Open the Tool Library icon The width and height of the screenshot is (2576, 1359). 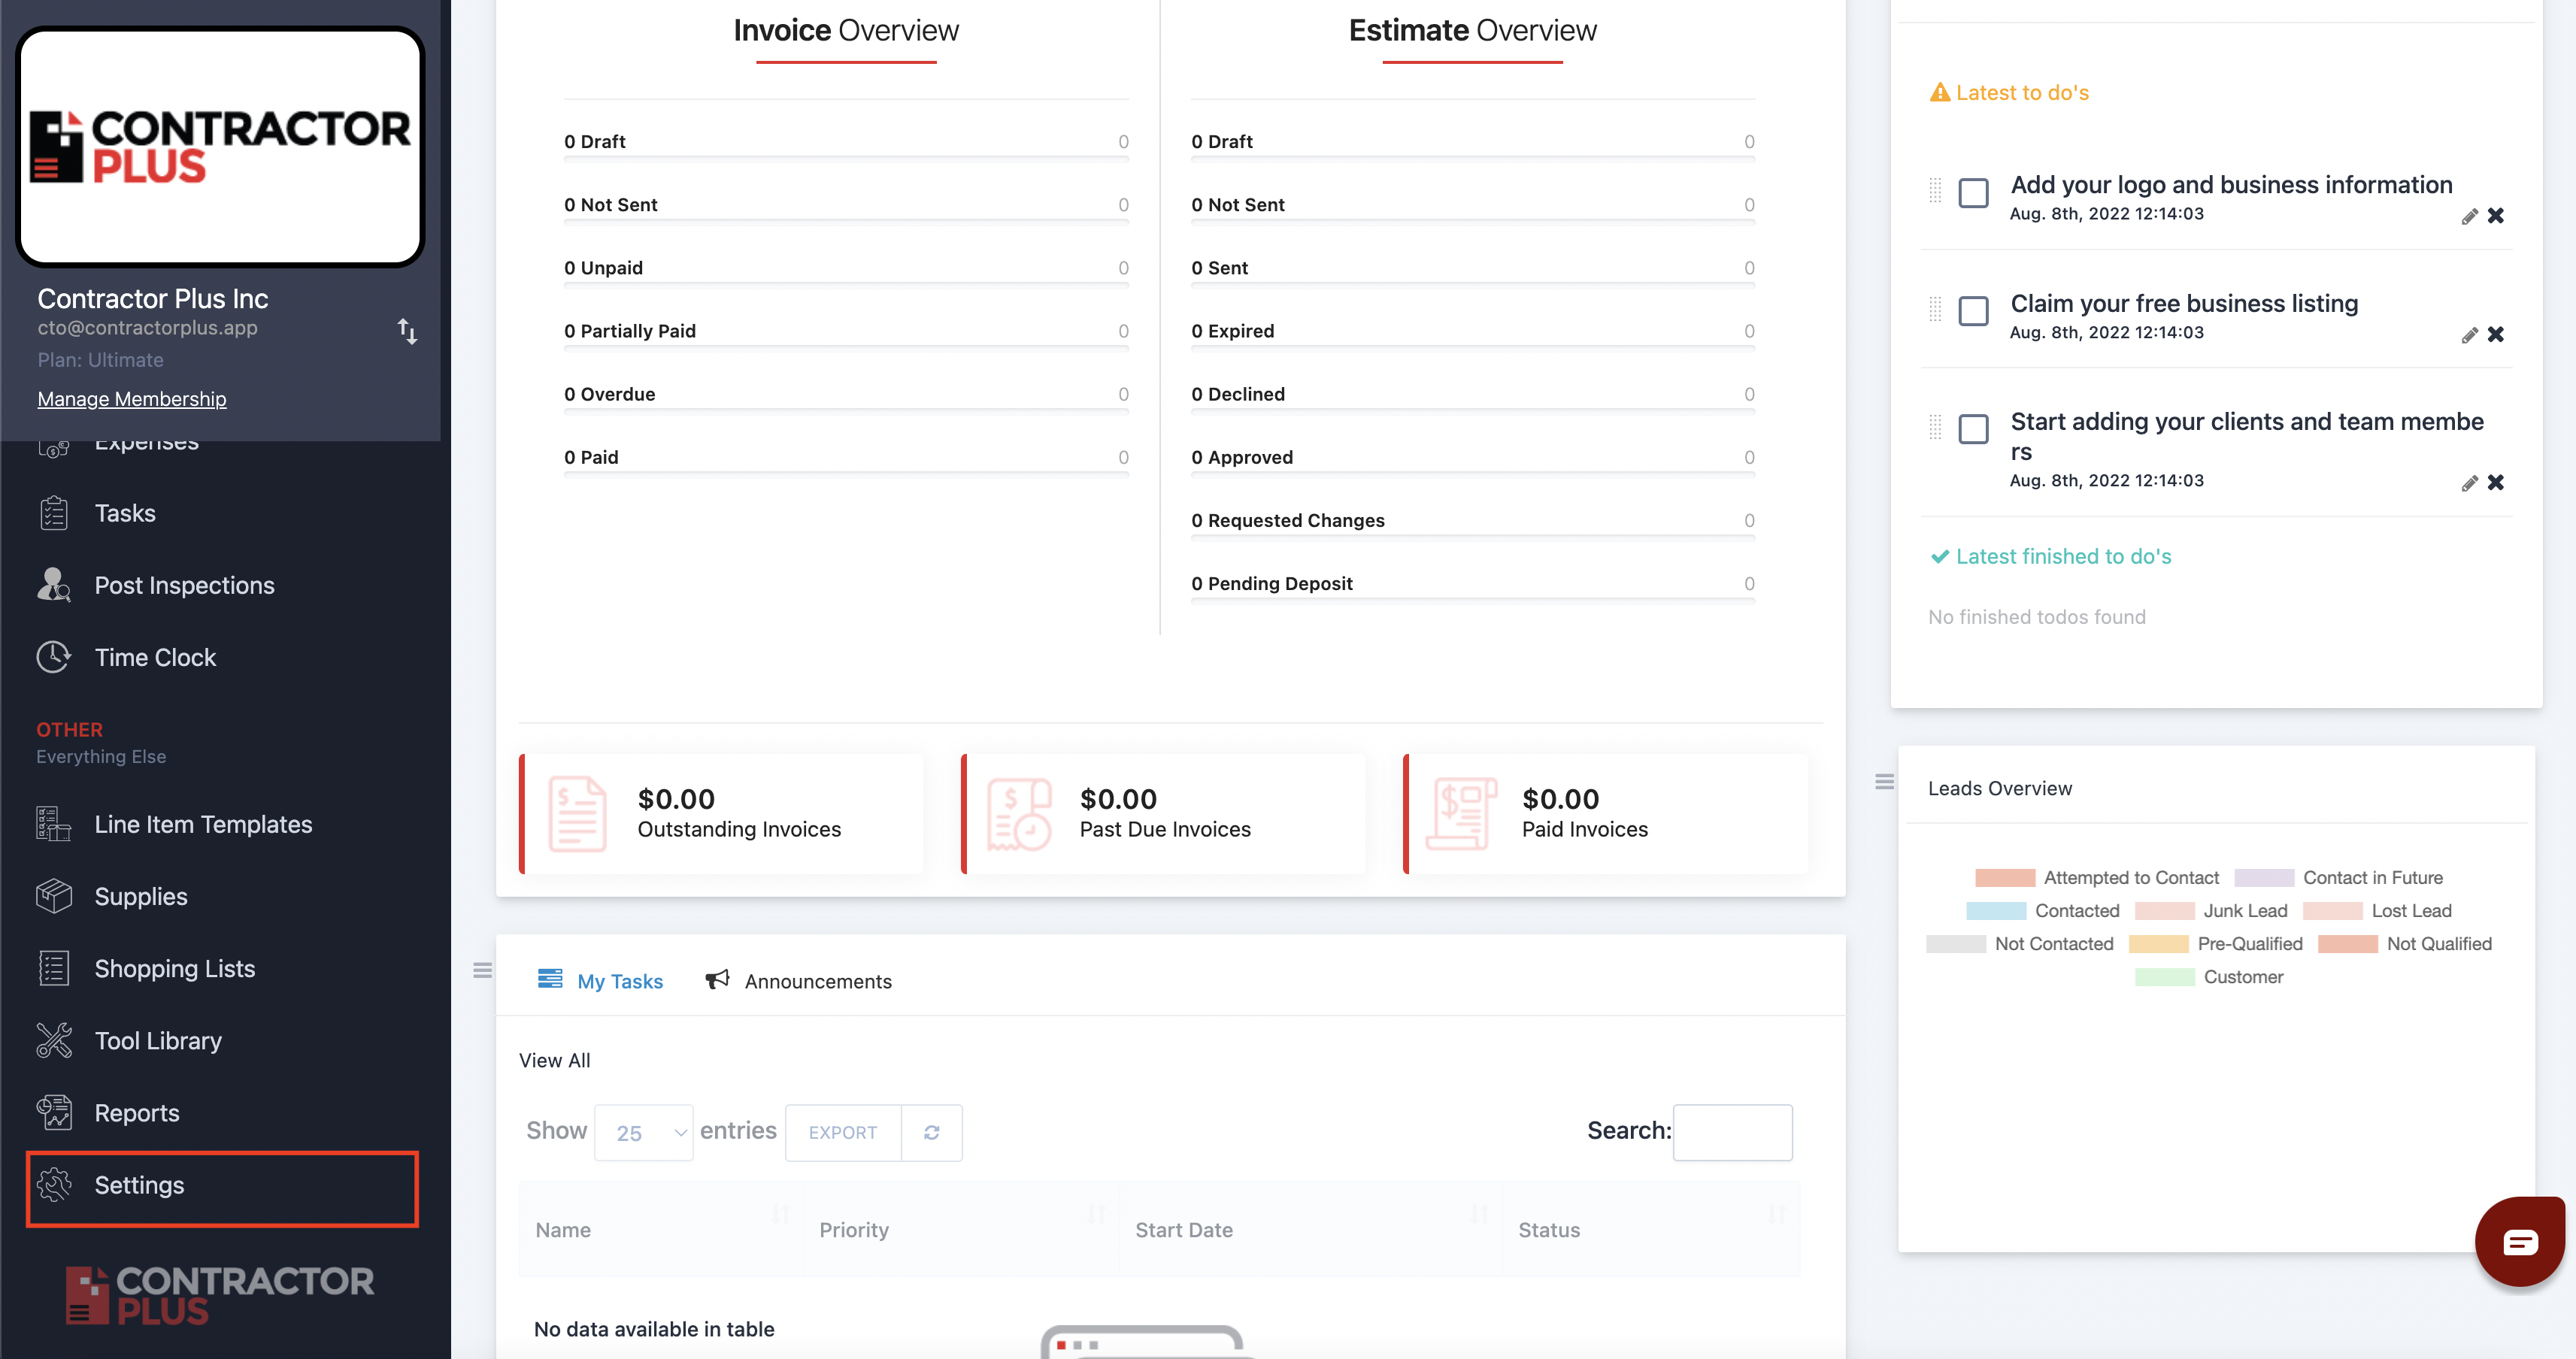(x=53, y=1040)
